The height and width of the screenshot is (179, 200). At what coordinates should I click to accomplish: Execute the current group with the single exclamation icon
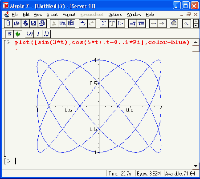pos(38,34)
